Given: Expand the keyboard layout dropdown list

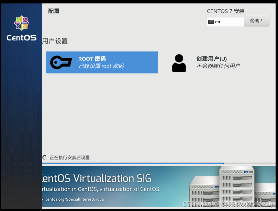Looking at the screenshot, I should click(x=225, y=22).
